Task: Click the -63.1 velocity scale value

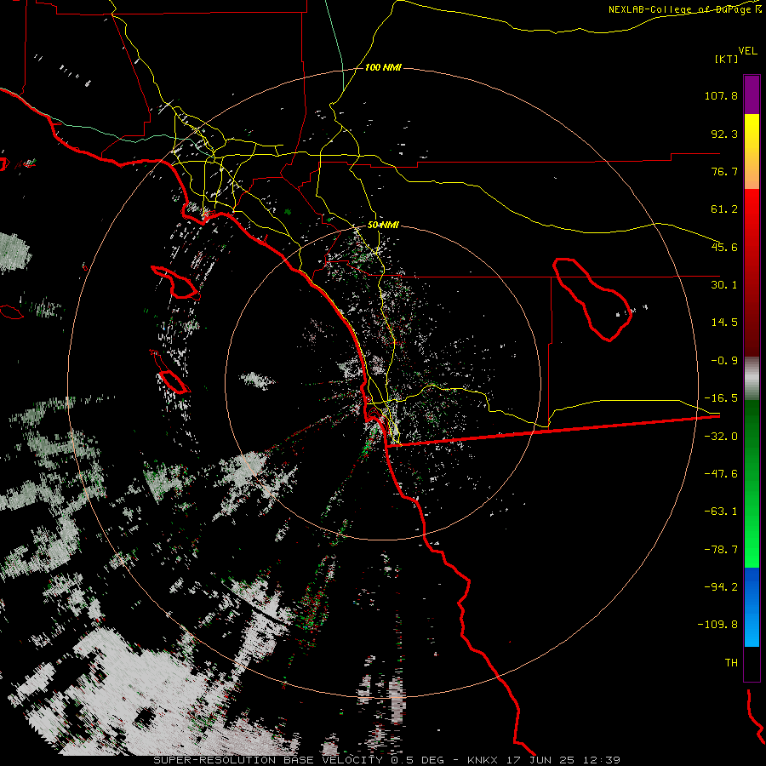Action: (721, 512)
